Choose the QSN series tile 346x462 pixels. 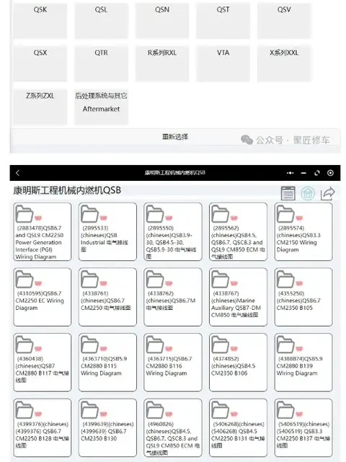coord(162,21)
